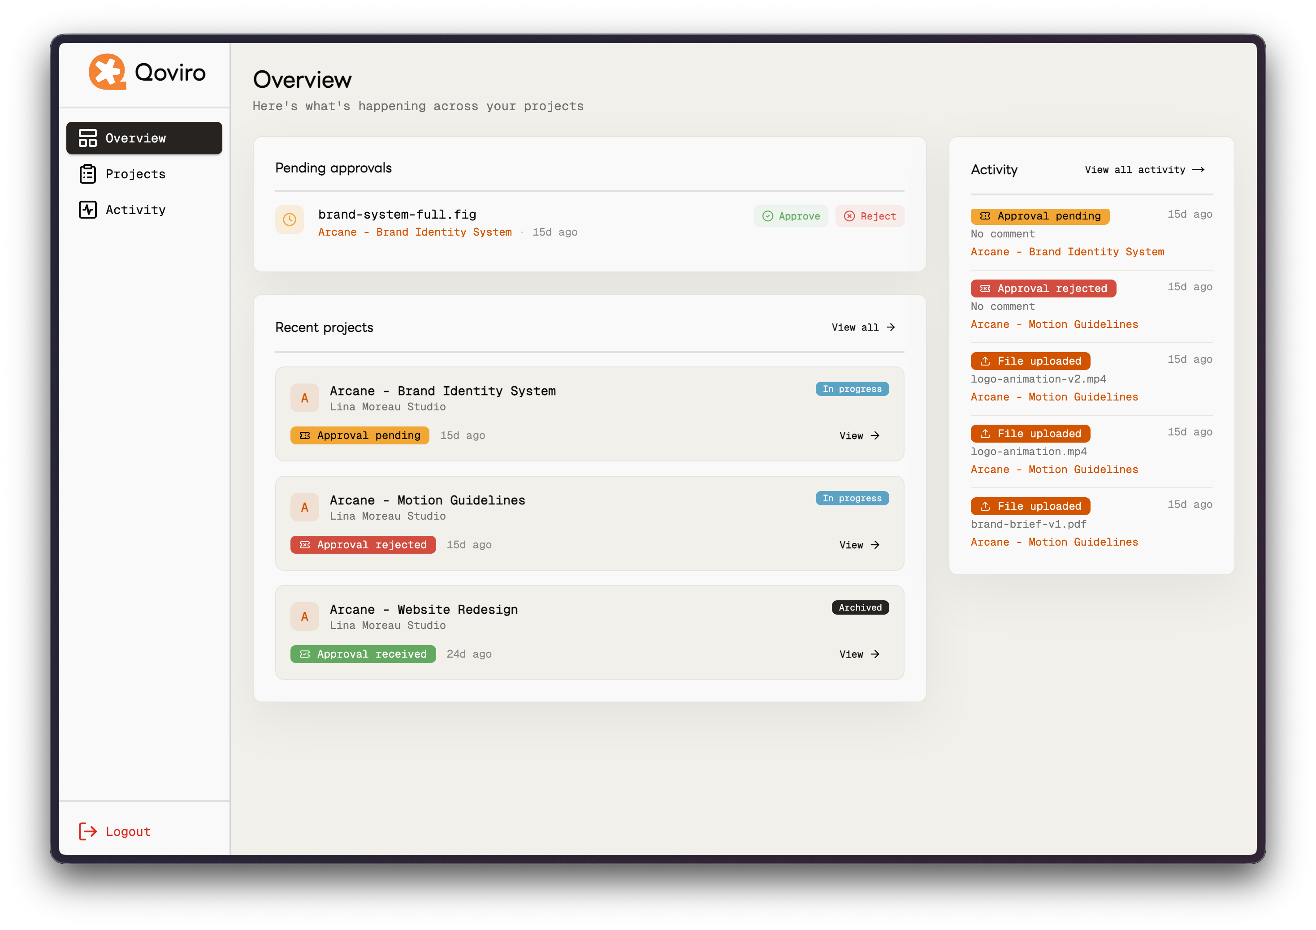Click the clock icon beside brand-system-full.fig
Viewport: 1316px width, 930px height.
tap(290, 220)
